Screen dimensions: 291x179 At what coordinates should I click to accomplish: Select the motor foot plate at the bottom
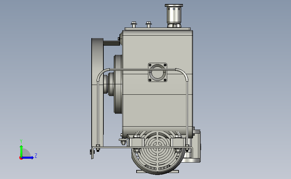pos(157,172)
